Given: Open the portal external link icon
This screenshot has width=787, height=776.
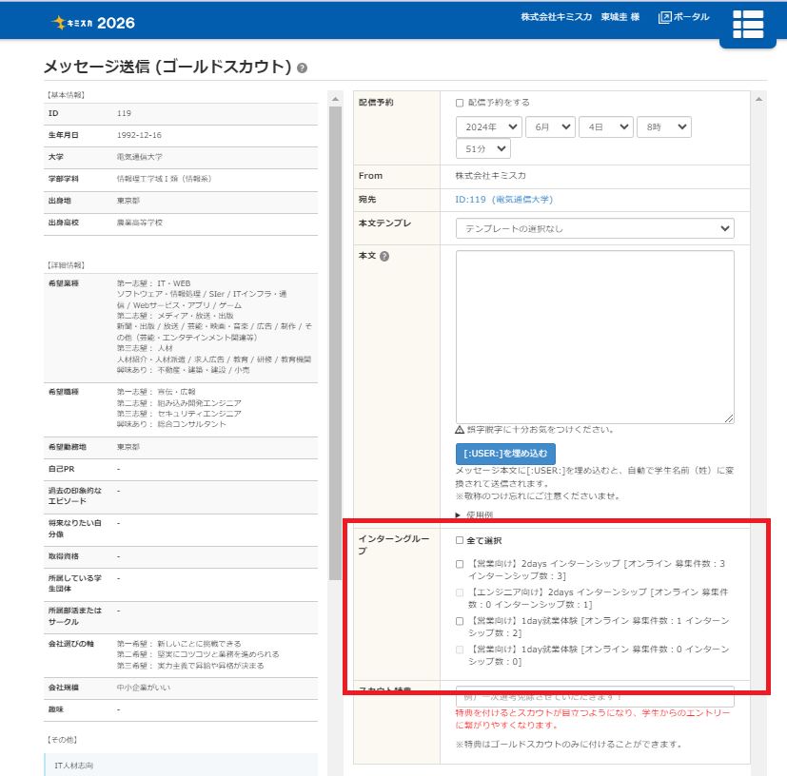Looking at the screenshot, I should (x=664, y=17).
